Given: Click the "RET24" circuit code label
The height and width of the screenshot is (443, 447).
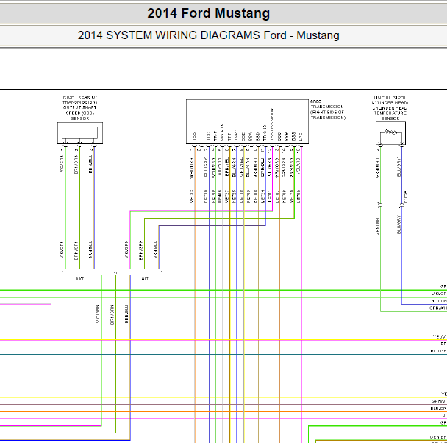Looking at the screenshot, I should point(262,196).
